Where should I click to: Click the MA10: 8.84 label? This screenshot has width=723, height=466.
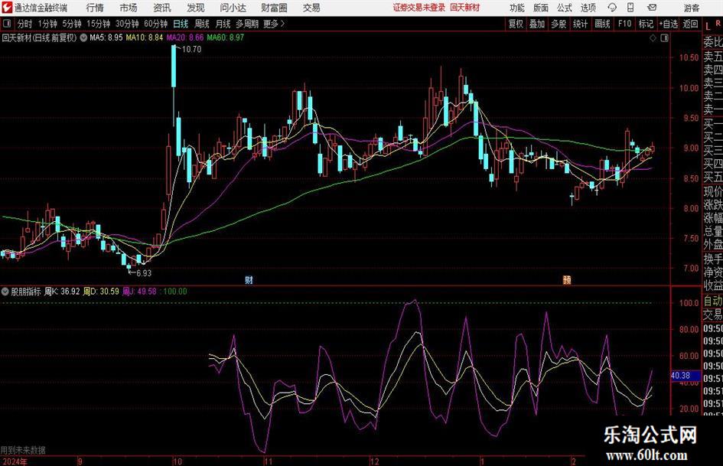click(145, 37)
